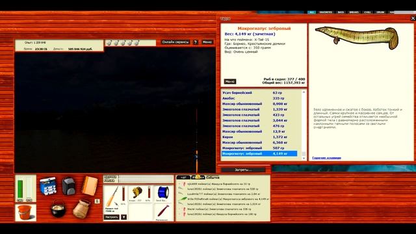Click the chat event mentioning 4.149 кг catch

(228, 199)
